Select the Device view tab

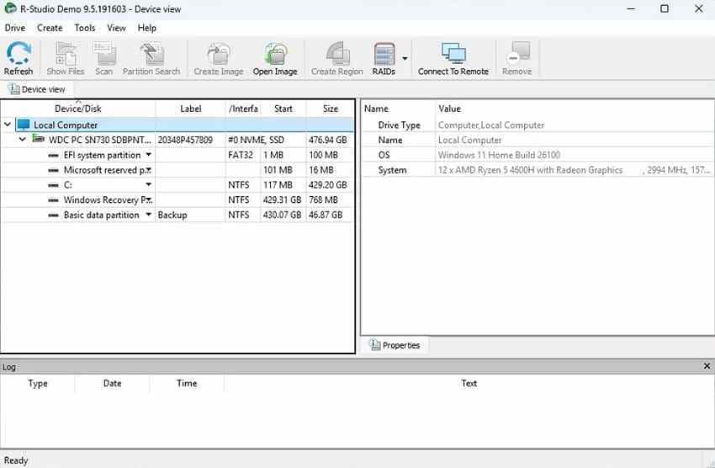(37, 89)
